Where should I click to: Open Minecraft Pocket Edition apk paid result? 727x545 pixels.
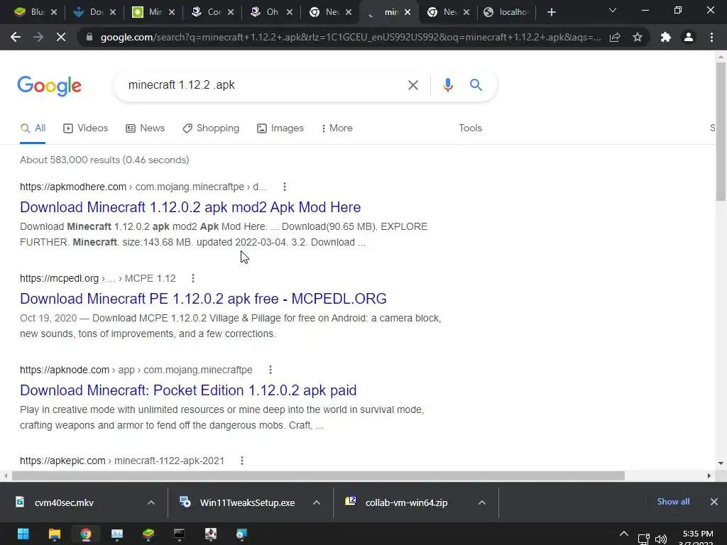188,390
